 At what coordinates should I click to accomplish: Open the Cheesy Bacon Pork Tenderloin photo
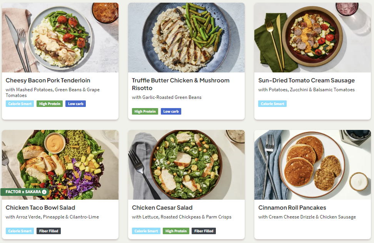(x=60, y=38)
